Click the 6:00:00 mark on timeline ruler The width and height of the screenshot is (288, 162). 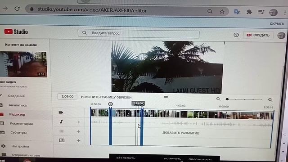pos(224,107)
